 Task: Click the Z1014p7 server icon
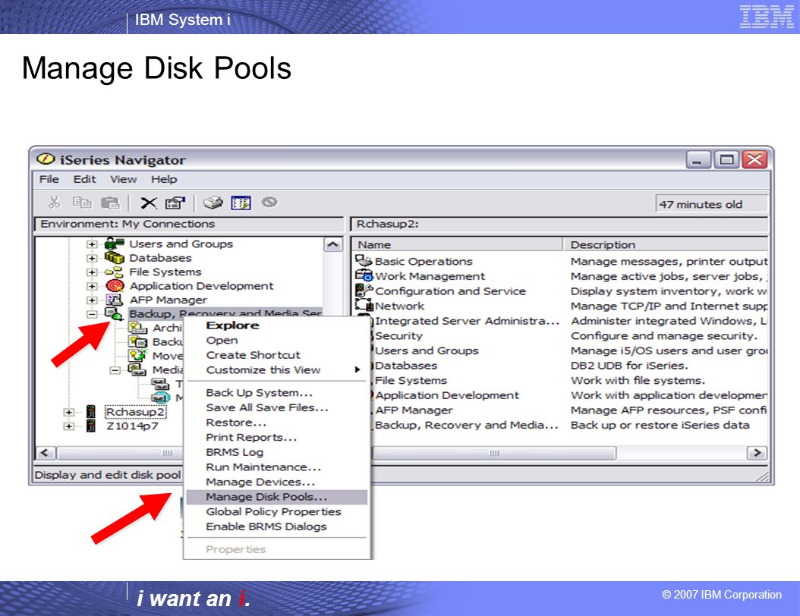tap(91, 426)
